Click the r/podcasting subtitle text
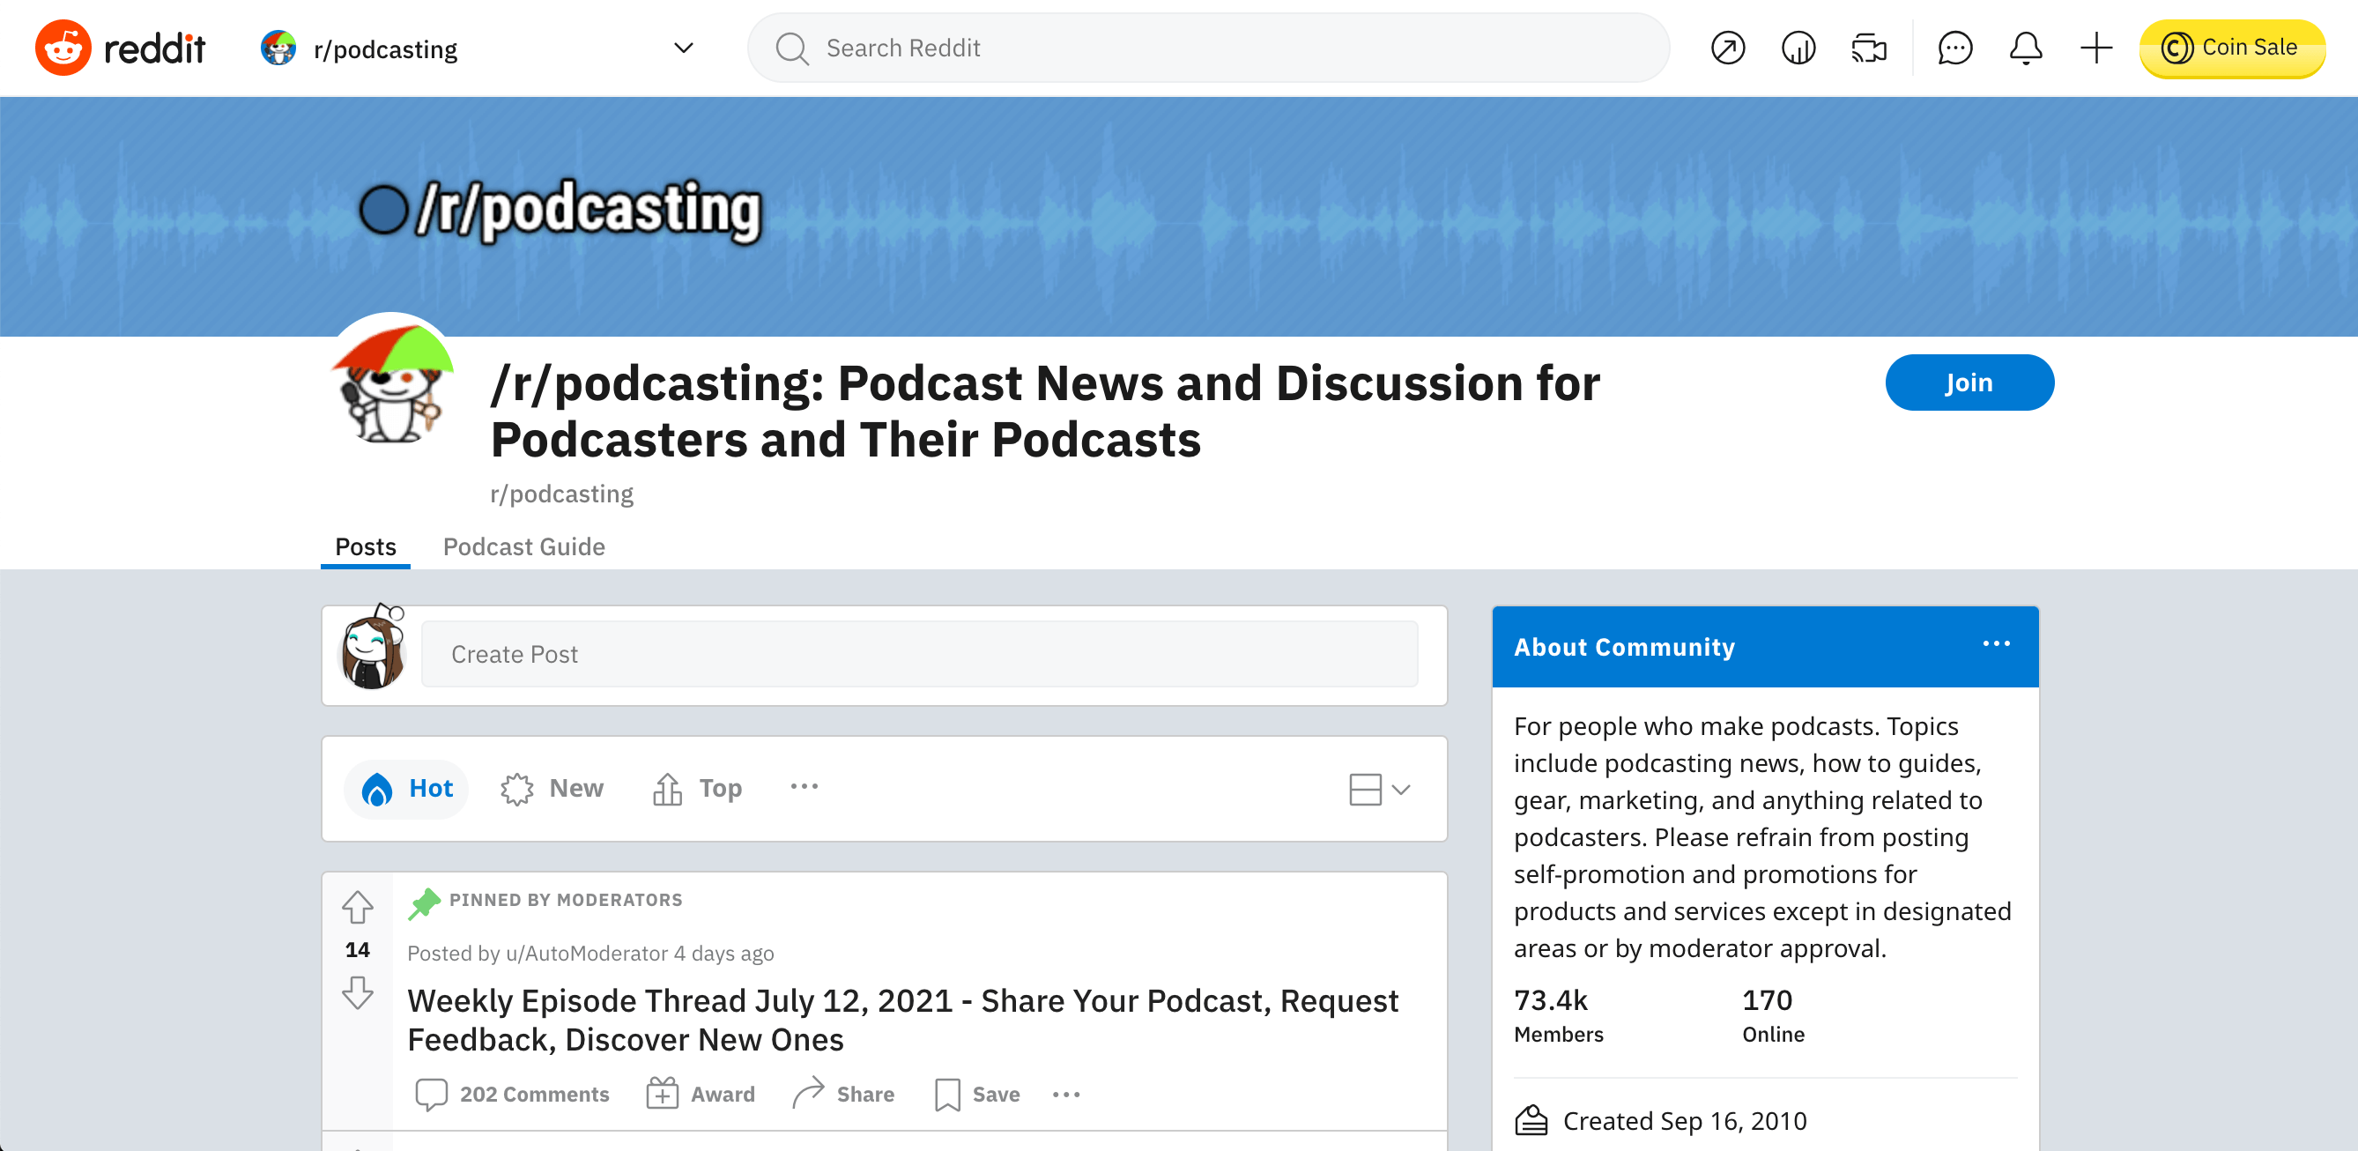 point(561,494)
